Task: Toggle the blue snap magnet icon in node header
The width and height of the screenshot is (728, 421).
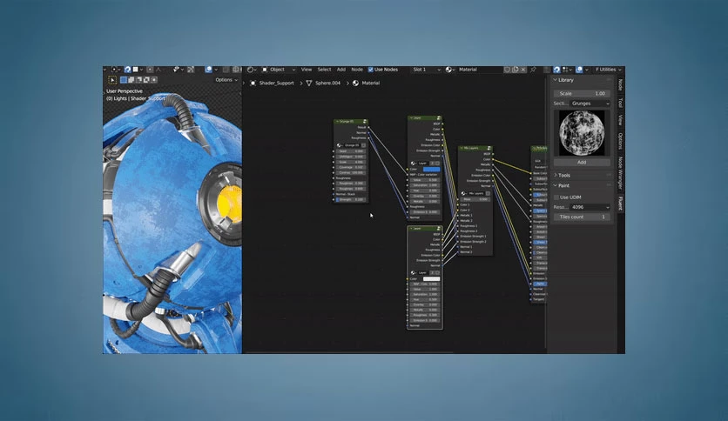Action: (x=556, y=70)
